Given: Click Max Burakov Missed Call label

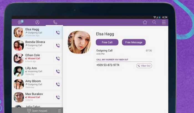Looking at the screenshot, I should pos(33,97).
